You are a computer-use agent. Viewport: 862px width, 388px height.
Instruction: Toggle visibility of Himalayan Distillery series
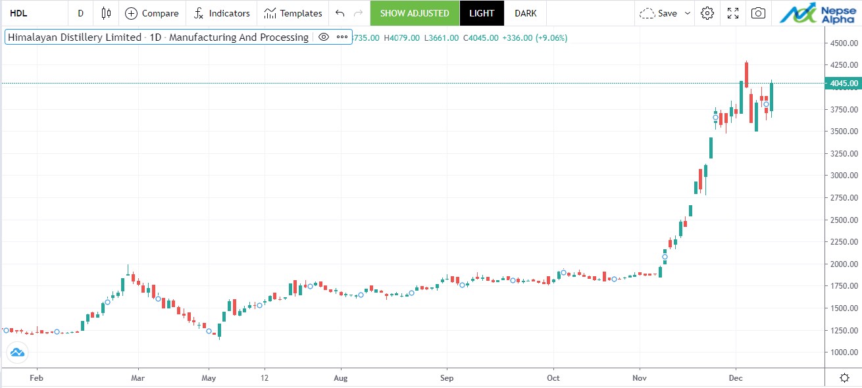click(x=323, y=37)
